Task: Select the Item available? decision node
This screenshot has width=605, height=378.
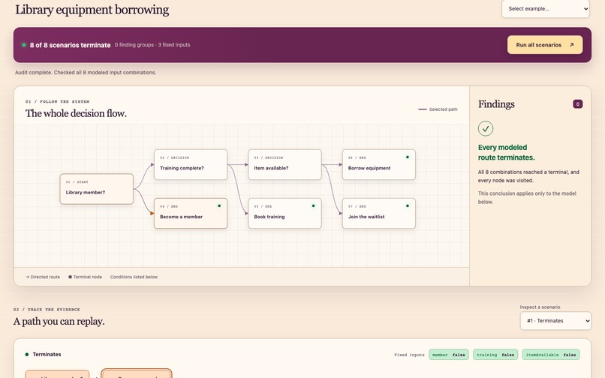Action: tap(284, 165)
